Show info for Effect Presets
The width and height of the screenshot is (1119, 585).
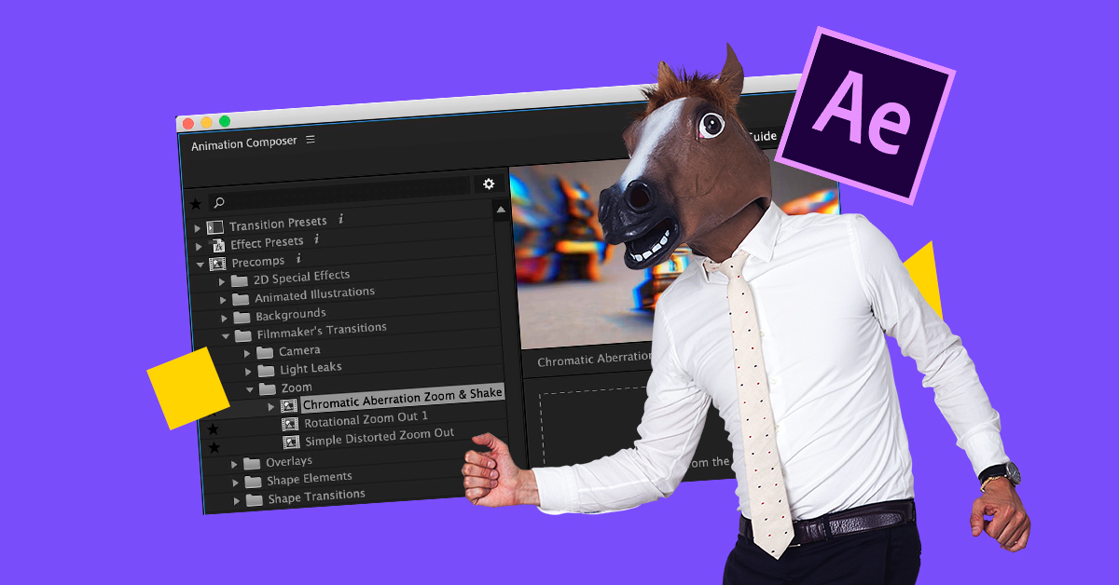[x=316, y=239]
